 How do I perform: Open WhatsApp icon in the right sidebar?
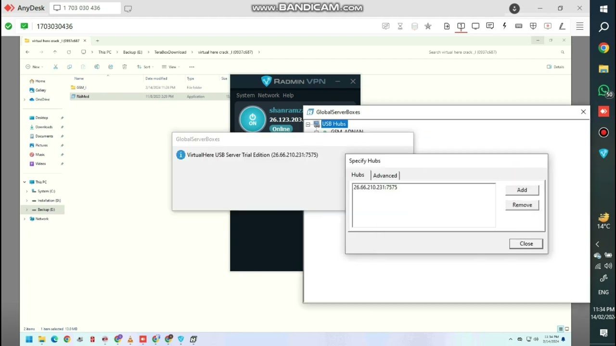click(603, 90)
